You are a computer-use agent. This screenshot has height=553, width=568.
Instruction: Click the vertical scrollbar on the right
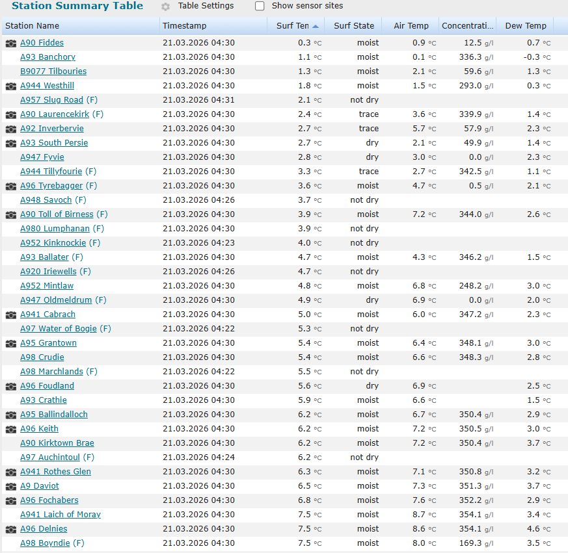(564, 276)
